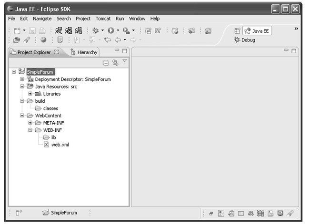Close the Project Explorer tab
Viewport: 311px width, 224px height.
[57, 52]
